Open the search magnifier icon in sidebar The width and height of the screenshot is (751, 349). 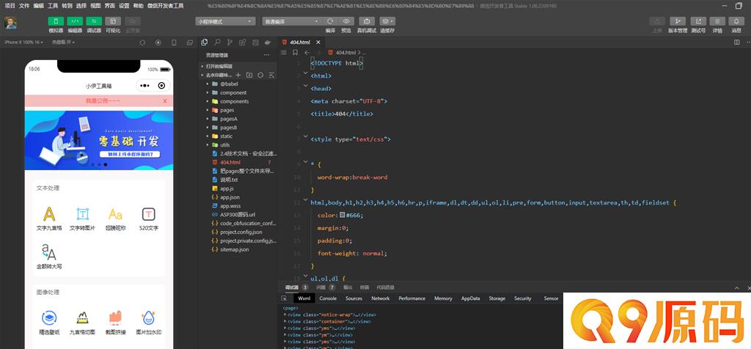(x=217, y=42)
